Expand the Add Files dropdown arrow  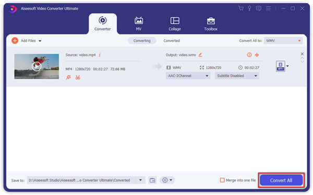coord(40,41)
